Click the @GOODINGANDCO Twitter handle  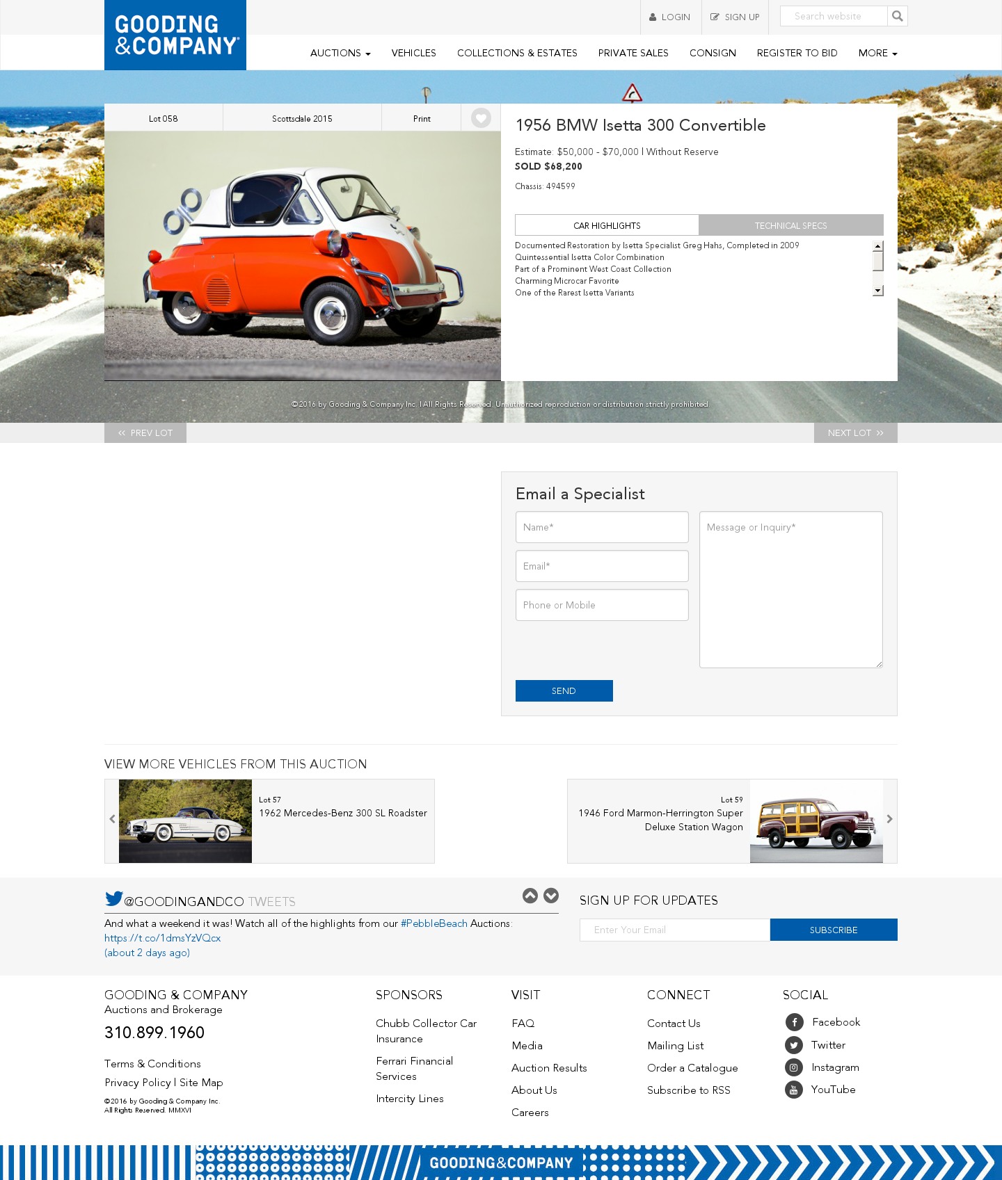pos(184,902)
